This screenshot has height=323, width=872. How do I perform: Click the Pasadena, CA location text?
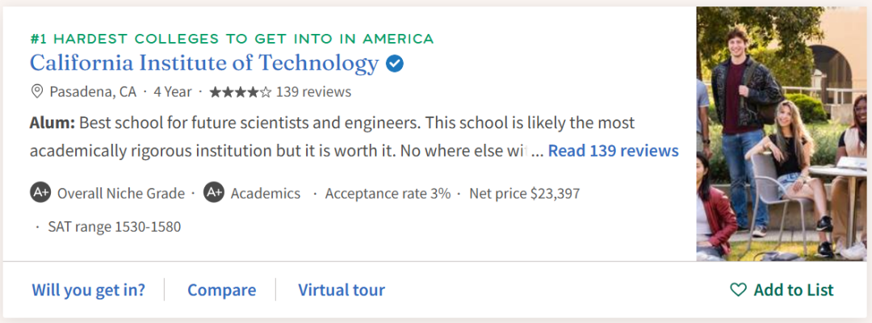pos(93,92)
